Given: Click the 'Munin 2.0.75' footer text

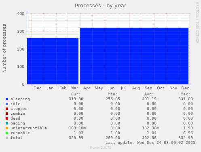Looking at the screenshot, I should point(101,148).
